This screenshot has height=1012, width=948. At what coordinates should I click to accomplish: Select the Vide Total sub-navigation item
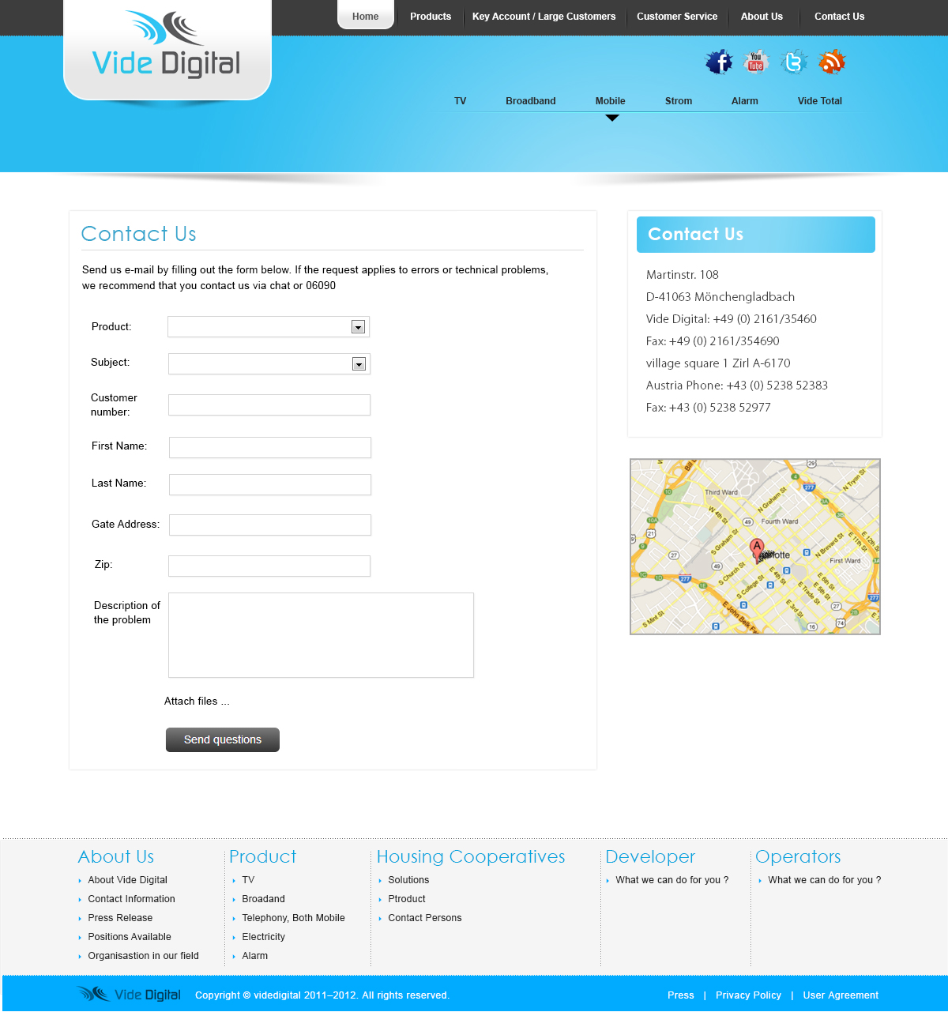[x=820, y=101]
